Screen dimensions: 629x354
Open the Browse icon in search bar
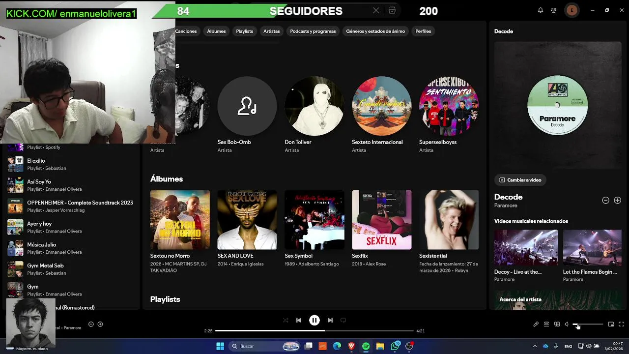click(x=392, y=10)
